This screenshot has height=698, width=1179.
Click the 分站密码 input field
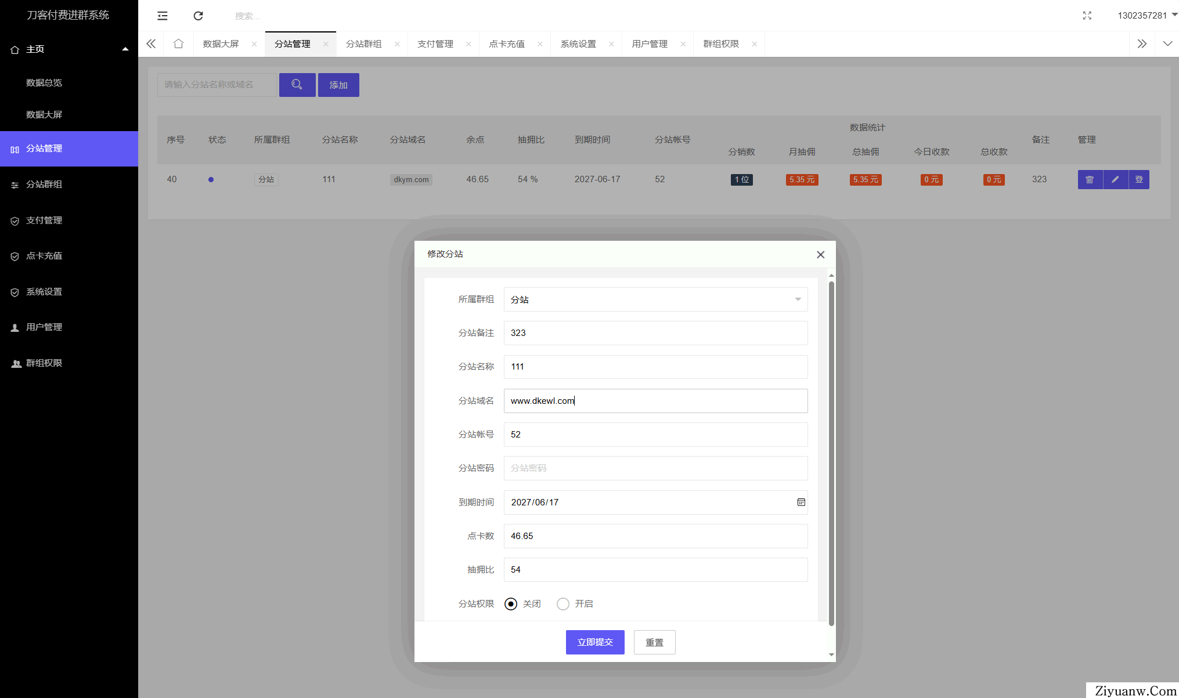pyautogui.click(x=655, y=468)
